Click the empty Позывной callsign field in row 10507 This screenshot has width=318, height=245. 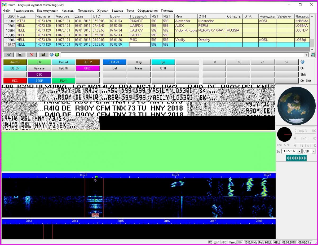point(140,45)
